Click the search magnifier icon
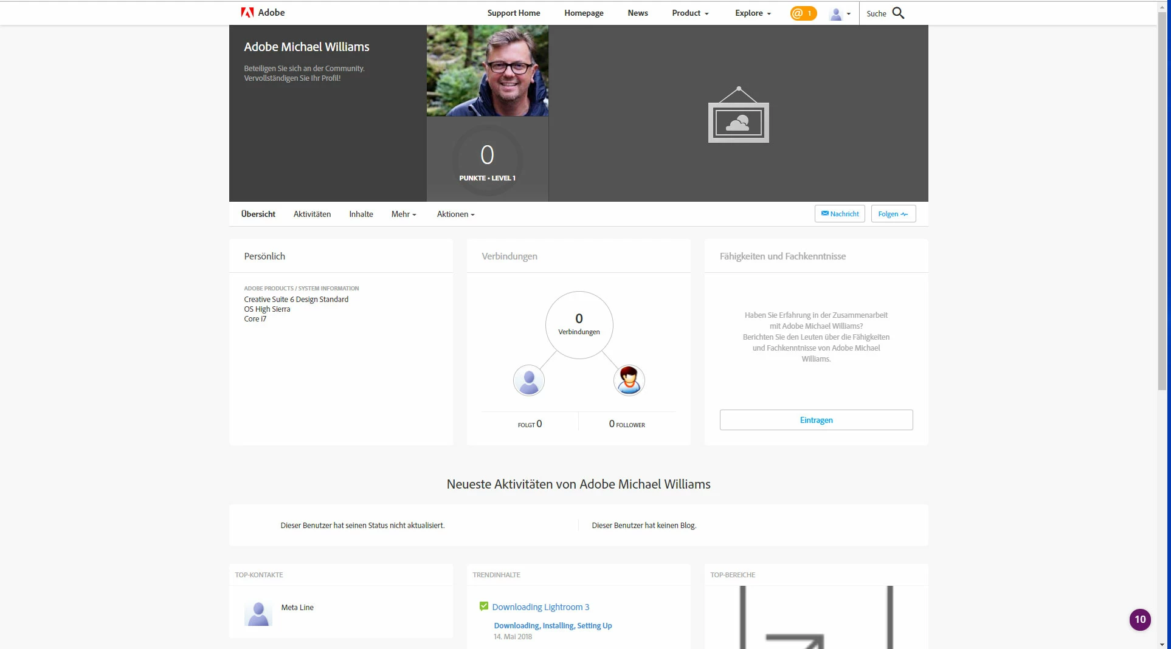The height and width of the screenshot is (649, 1171). (x=898, y=13)
